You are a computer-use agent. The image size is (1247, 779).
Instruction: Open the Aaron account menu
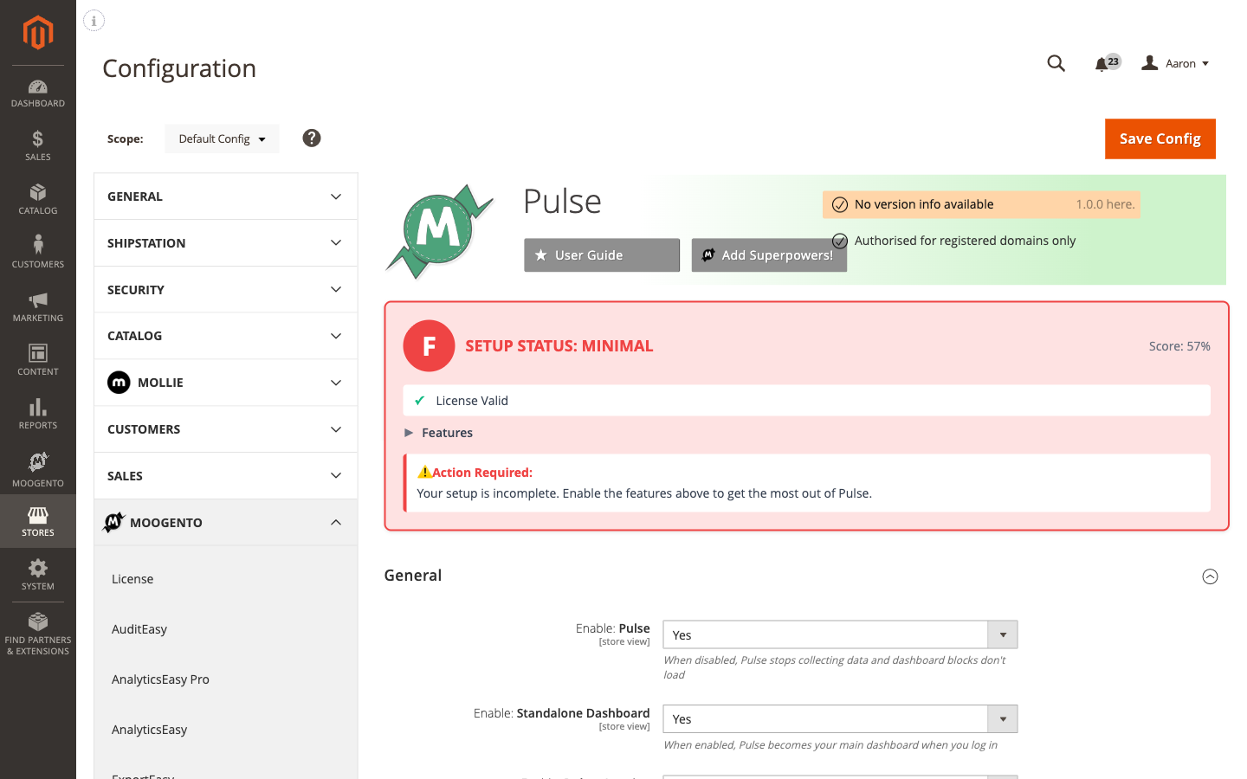1175,63
